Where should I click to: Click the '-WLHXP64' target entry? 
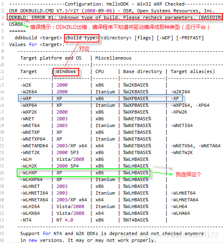coord(31,179)
